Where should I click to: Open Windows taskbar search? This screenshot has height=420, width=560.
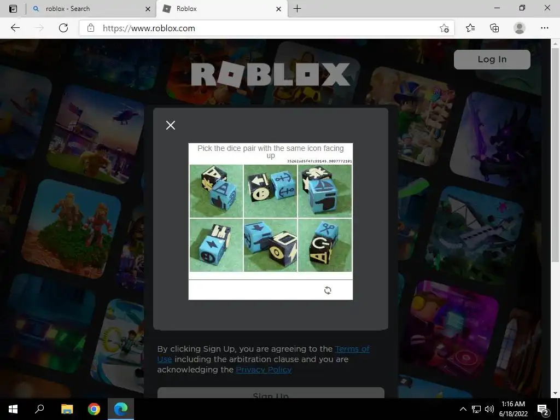[39, 409]
